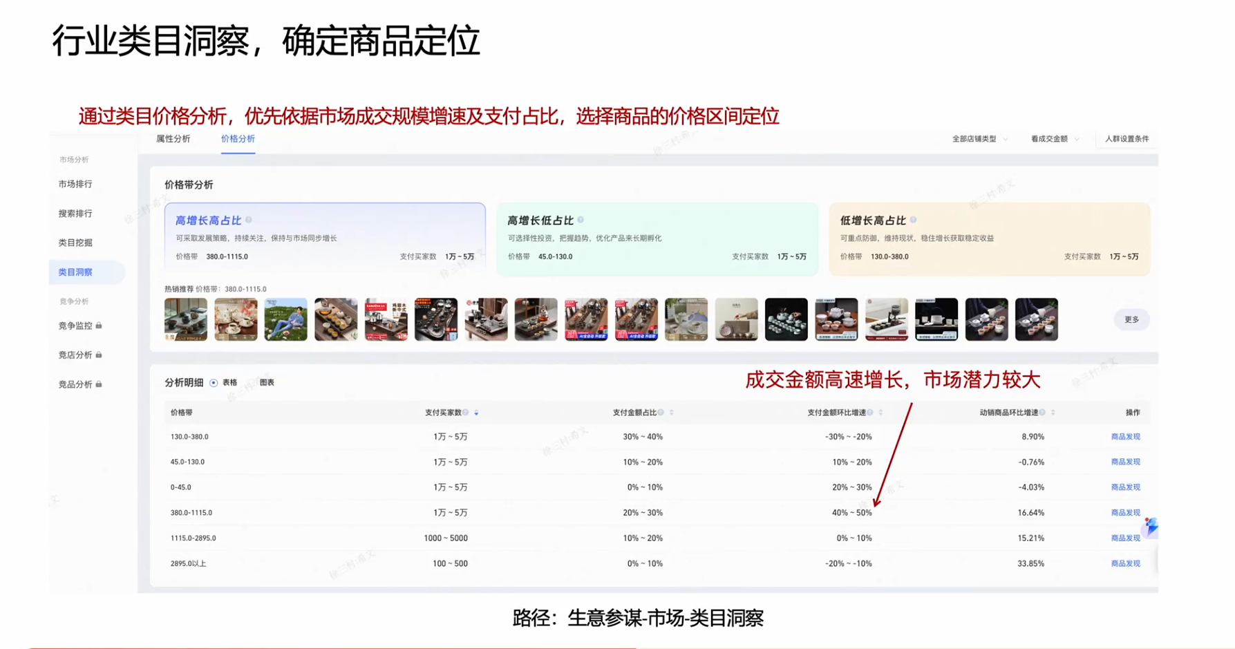
Task: Open the floating assistant icon at right edge
Action: point(1151,527)
